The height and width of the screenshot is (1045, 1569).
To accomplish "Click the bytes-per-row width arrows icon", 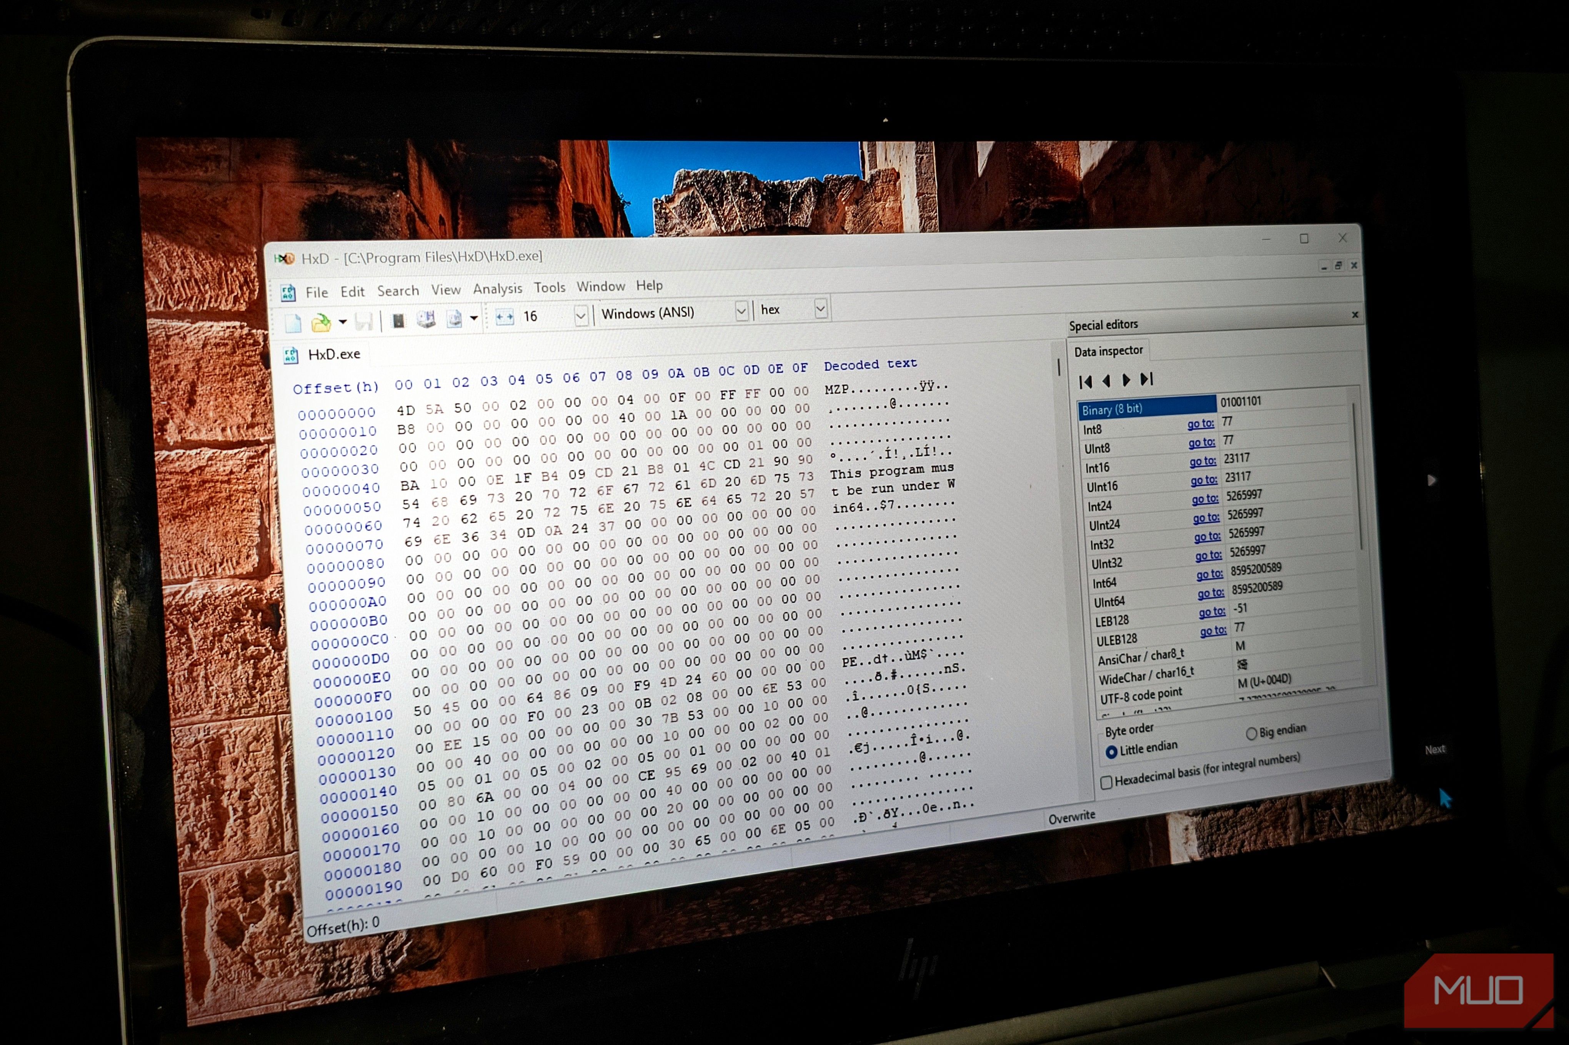I will 505,317.
